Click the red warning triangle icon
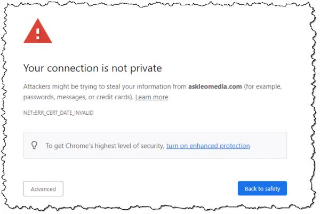The width and height of the screenshot is (320, 214). tap(38, 31)
